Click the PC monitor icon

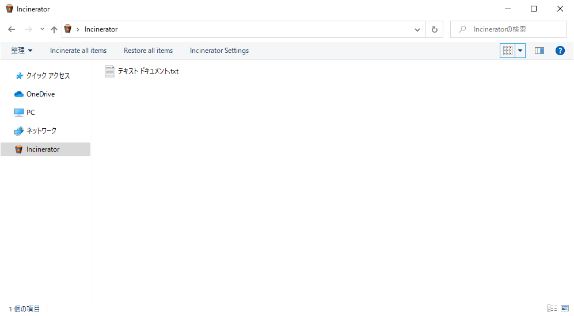coord(18,113)
